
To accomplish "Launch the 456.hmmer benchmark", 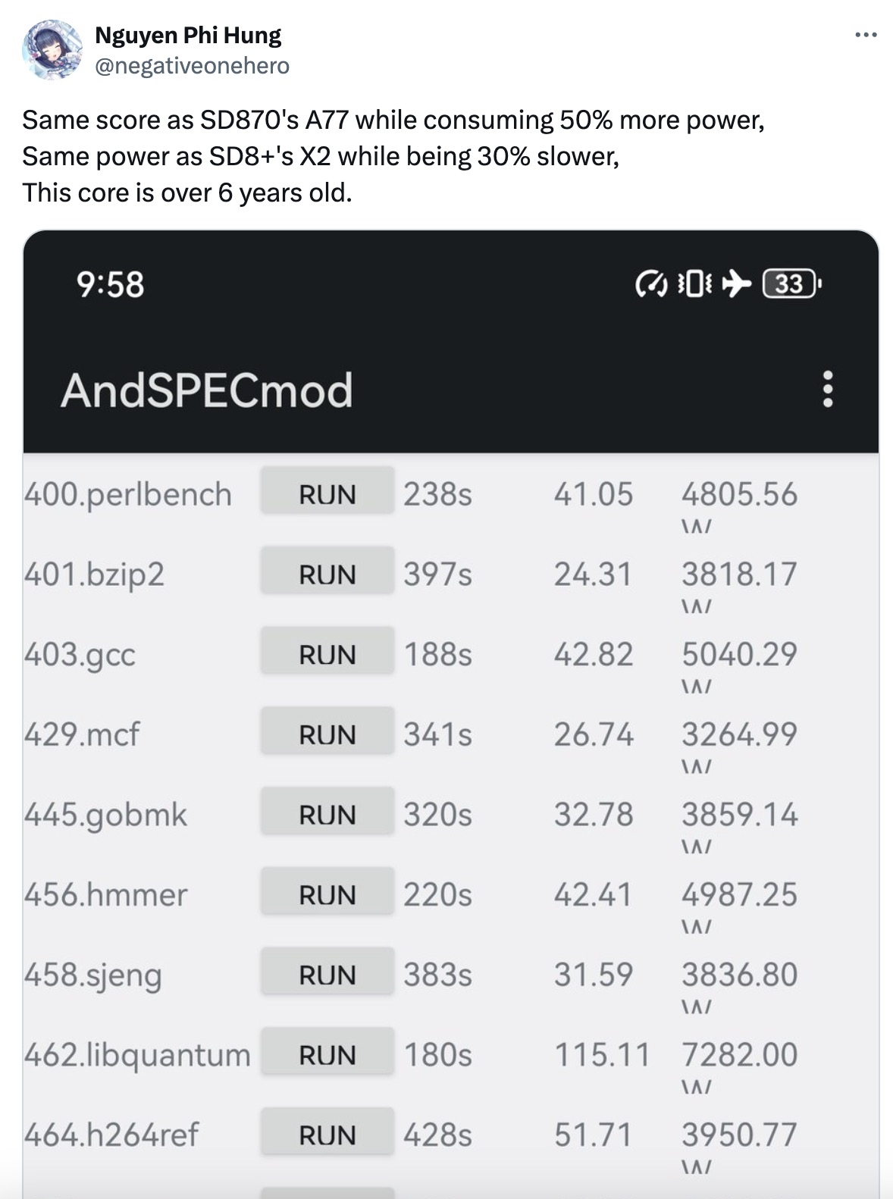I will click(x=327, y=894).
